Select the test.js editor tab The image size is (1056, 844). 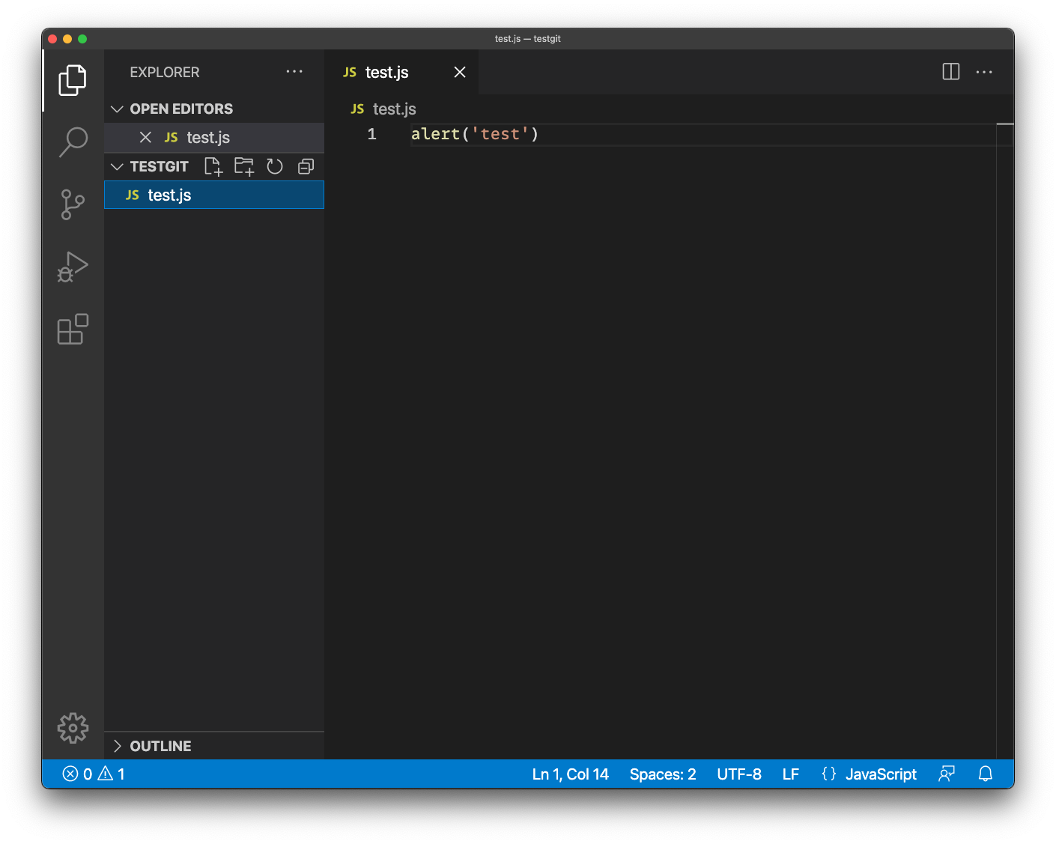coord(386,73)
